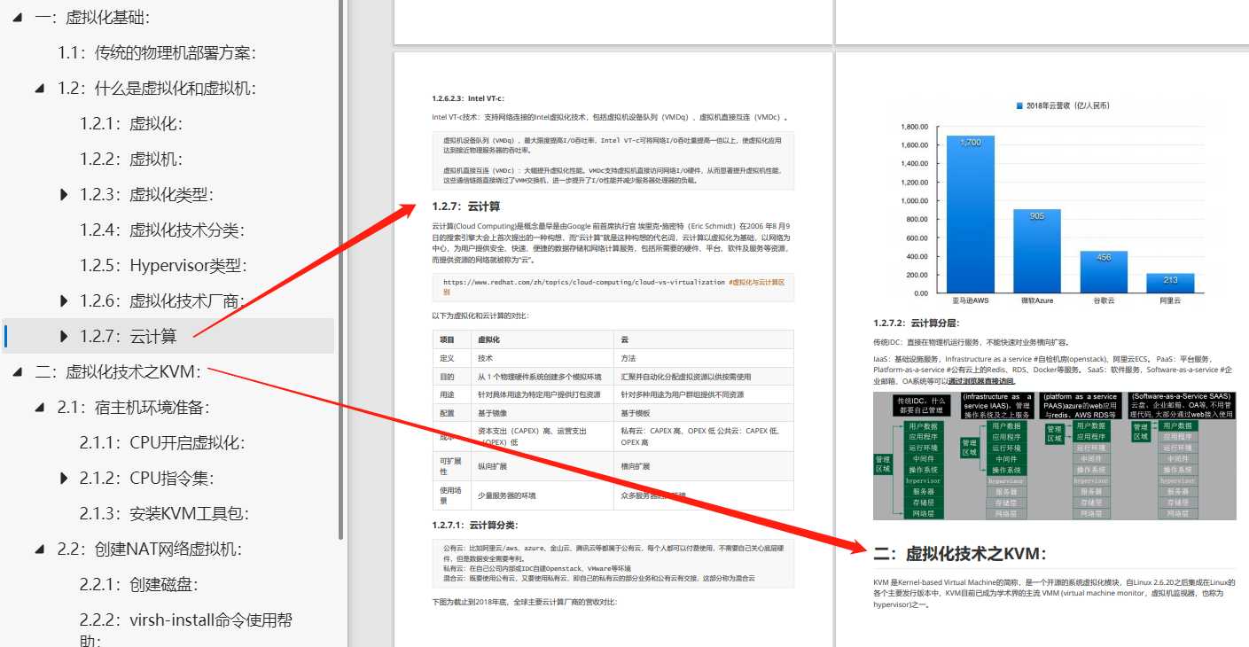Expand the 2.1.2 CPU指令集 arrow
The image size is (1249, 647).
coord(63,479)
